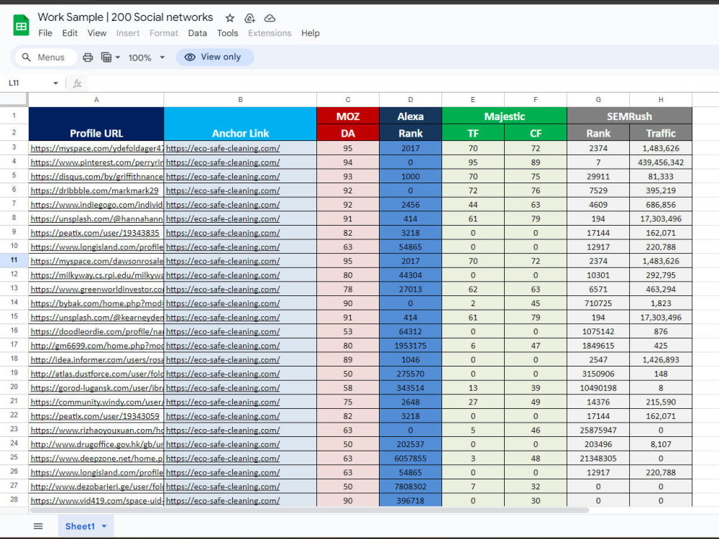Click the select all corner box
Viewport: 719px width, 539px height.
tap(14, 99)
